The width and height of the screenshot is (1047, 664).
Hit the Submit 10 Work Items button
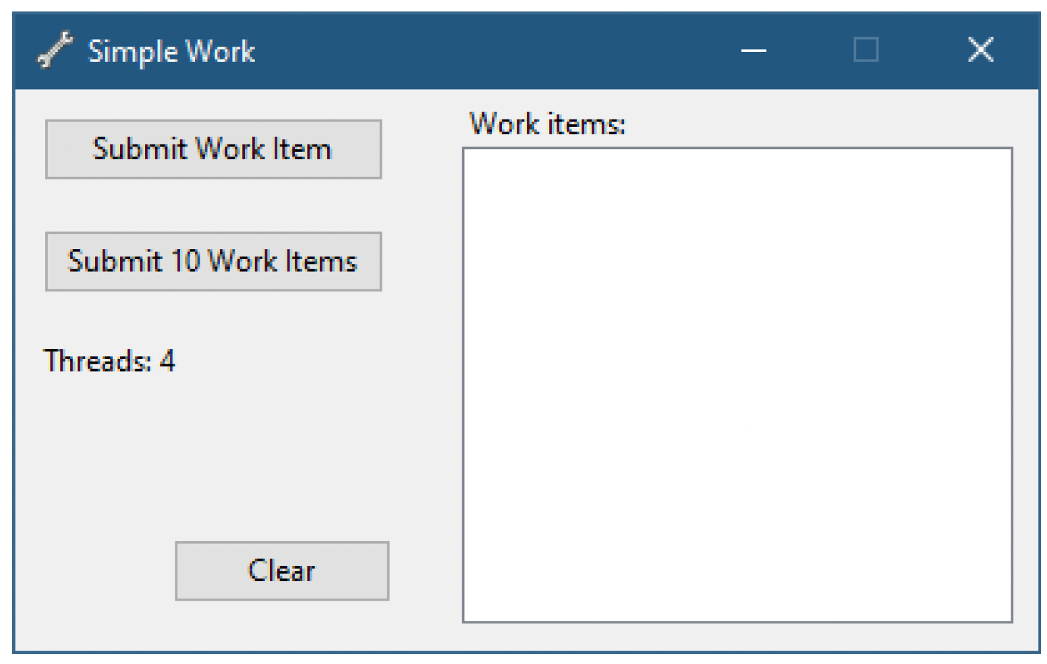coord(213,262)
